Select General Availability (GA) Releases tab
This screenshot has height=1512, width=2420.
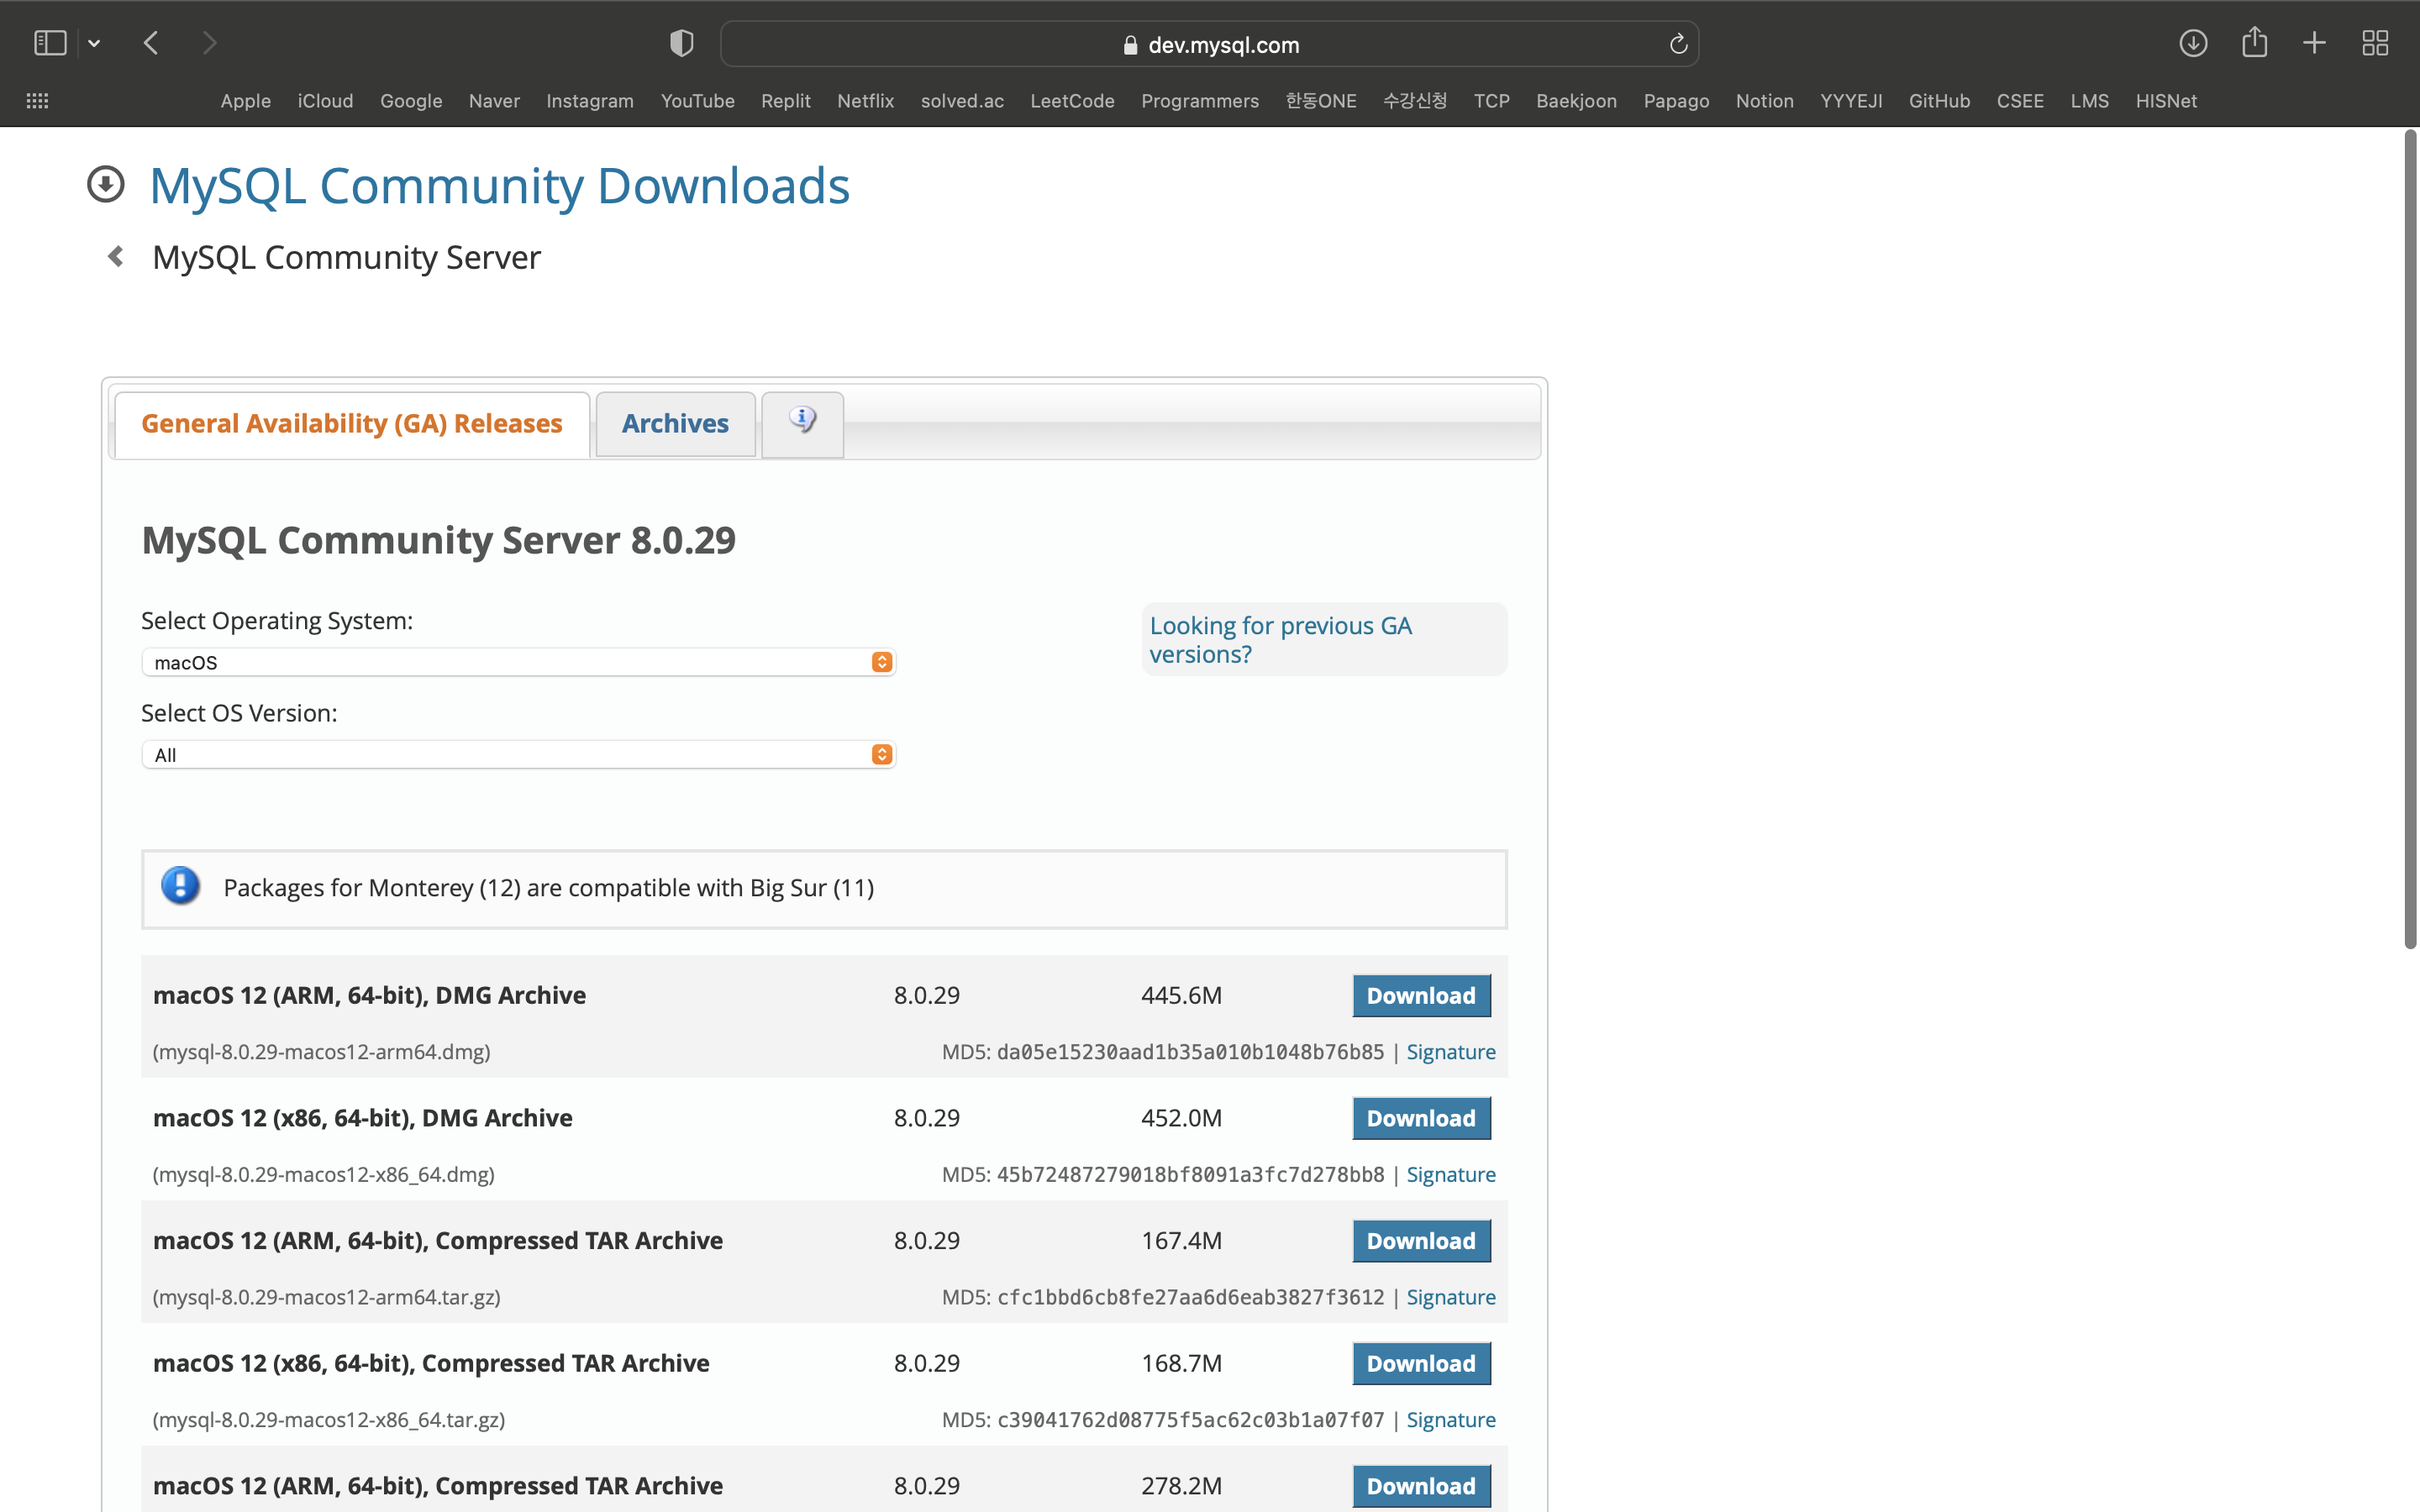pyautogui.click(x=352, y=424)
